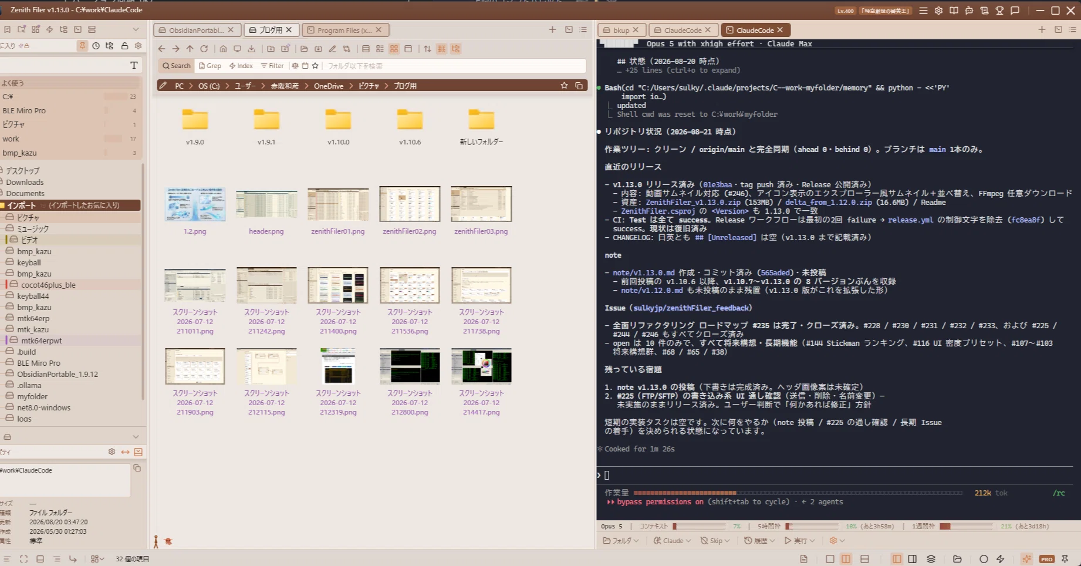Switch to the Program Files tab
The image size is (1081, 566).
coord(345,30)
